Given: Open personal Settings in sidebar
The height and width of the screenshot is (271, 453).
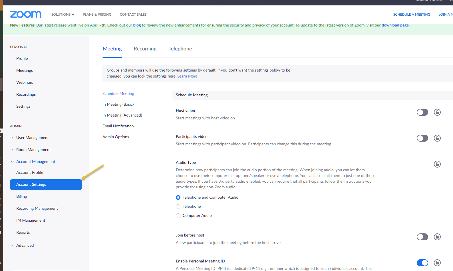Looking at the screenshot, I should 23,106.
